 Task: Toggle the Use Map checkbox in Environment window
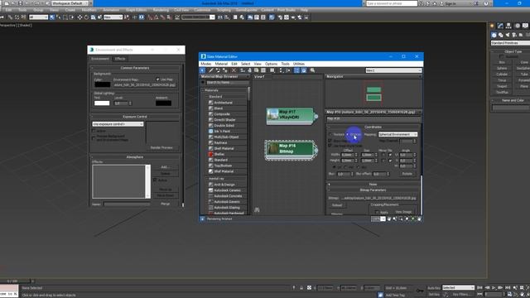tap(157, 79)
